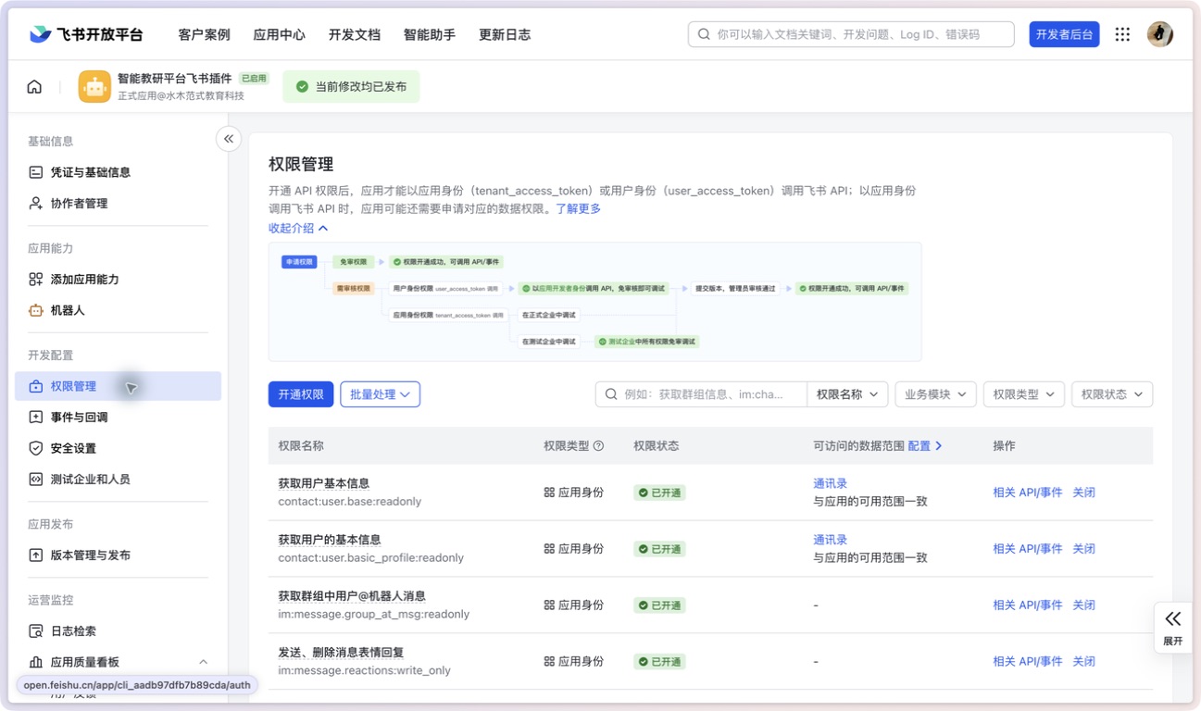Viewport: 1201px width, 711px height.
Task: Click the 当前修改均已发布 status banner
Action: [351, 86]
